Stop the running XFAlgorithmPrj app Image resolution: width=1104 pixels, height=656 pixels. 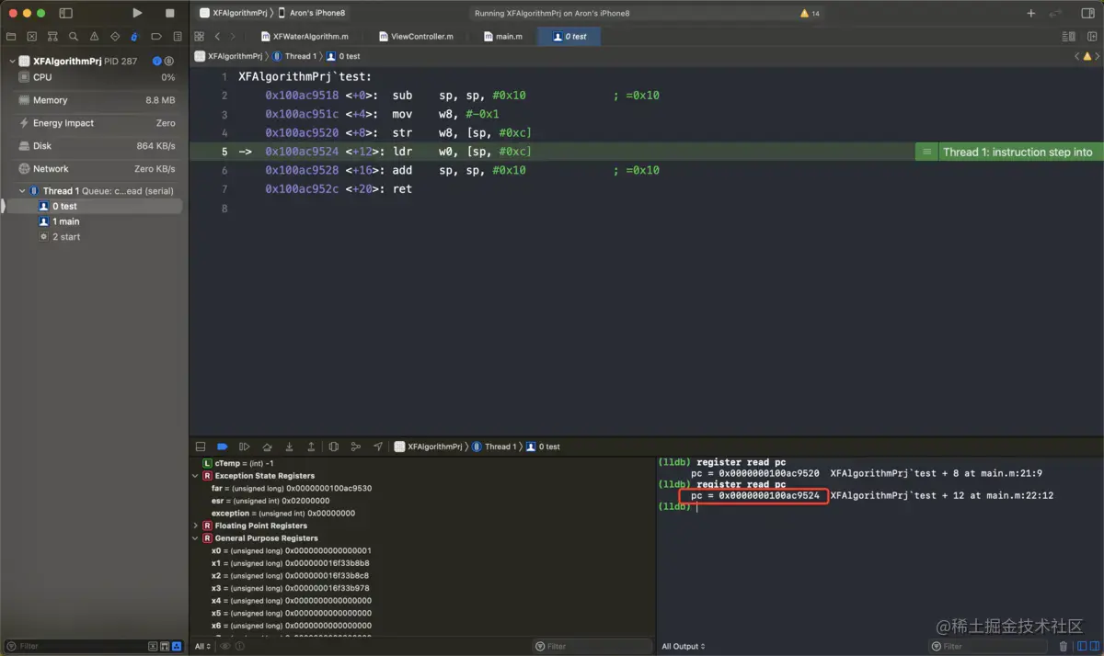pyautogui.click(x=170, y=13)
